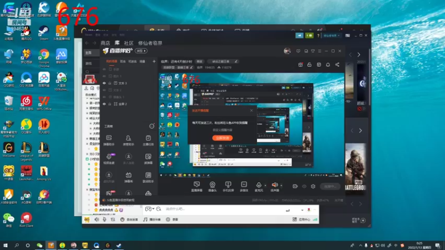Click the start-stream button showing 连接中
The width and height of the screenshot is (445, 250).
click(330, 186)
